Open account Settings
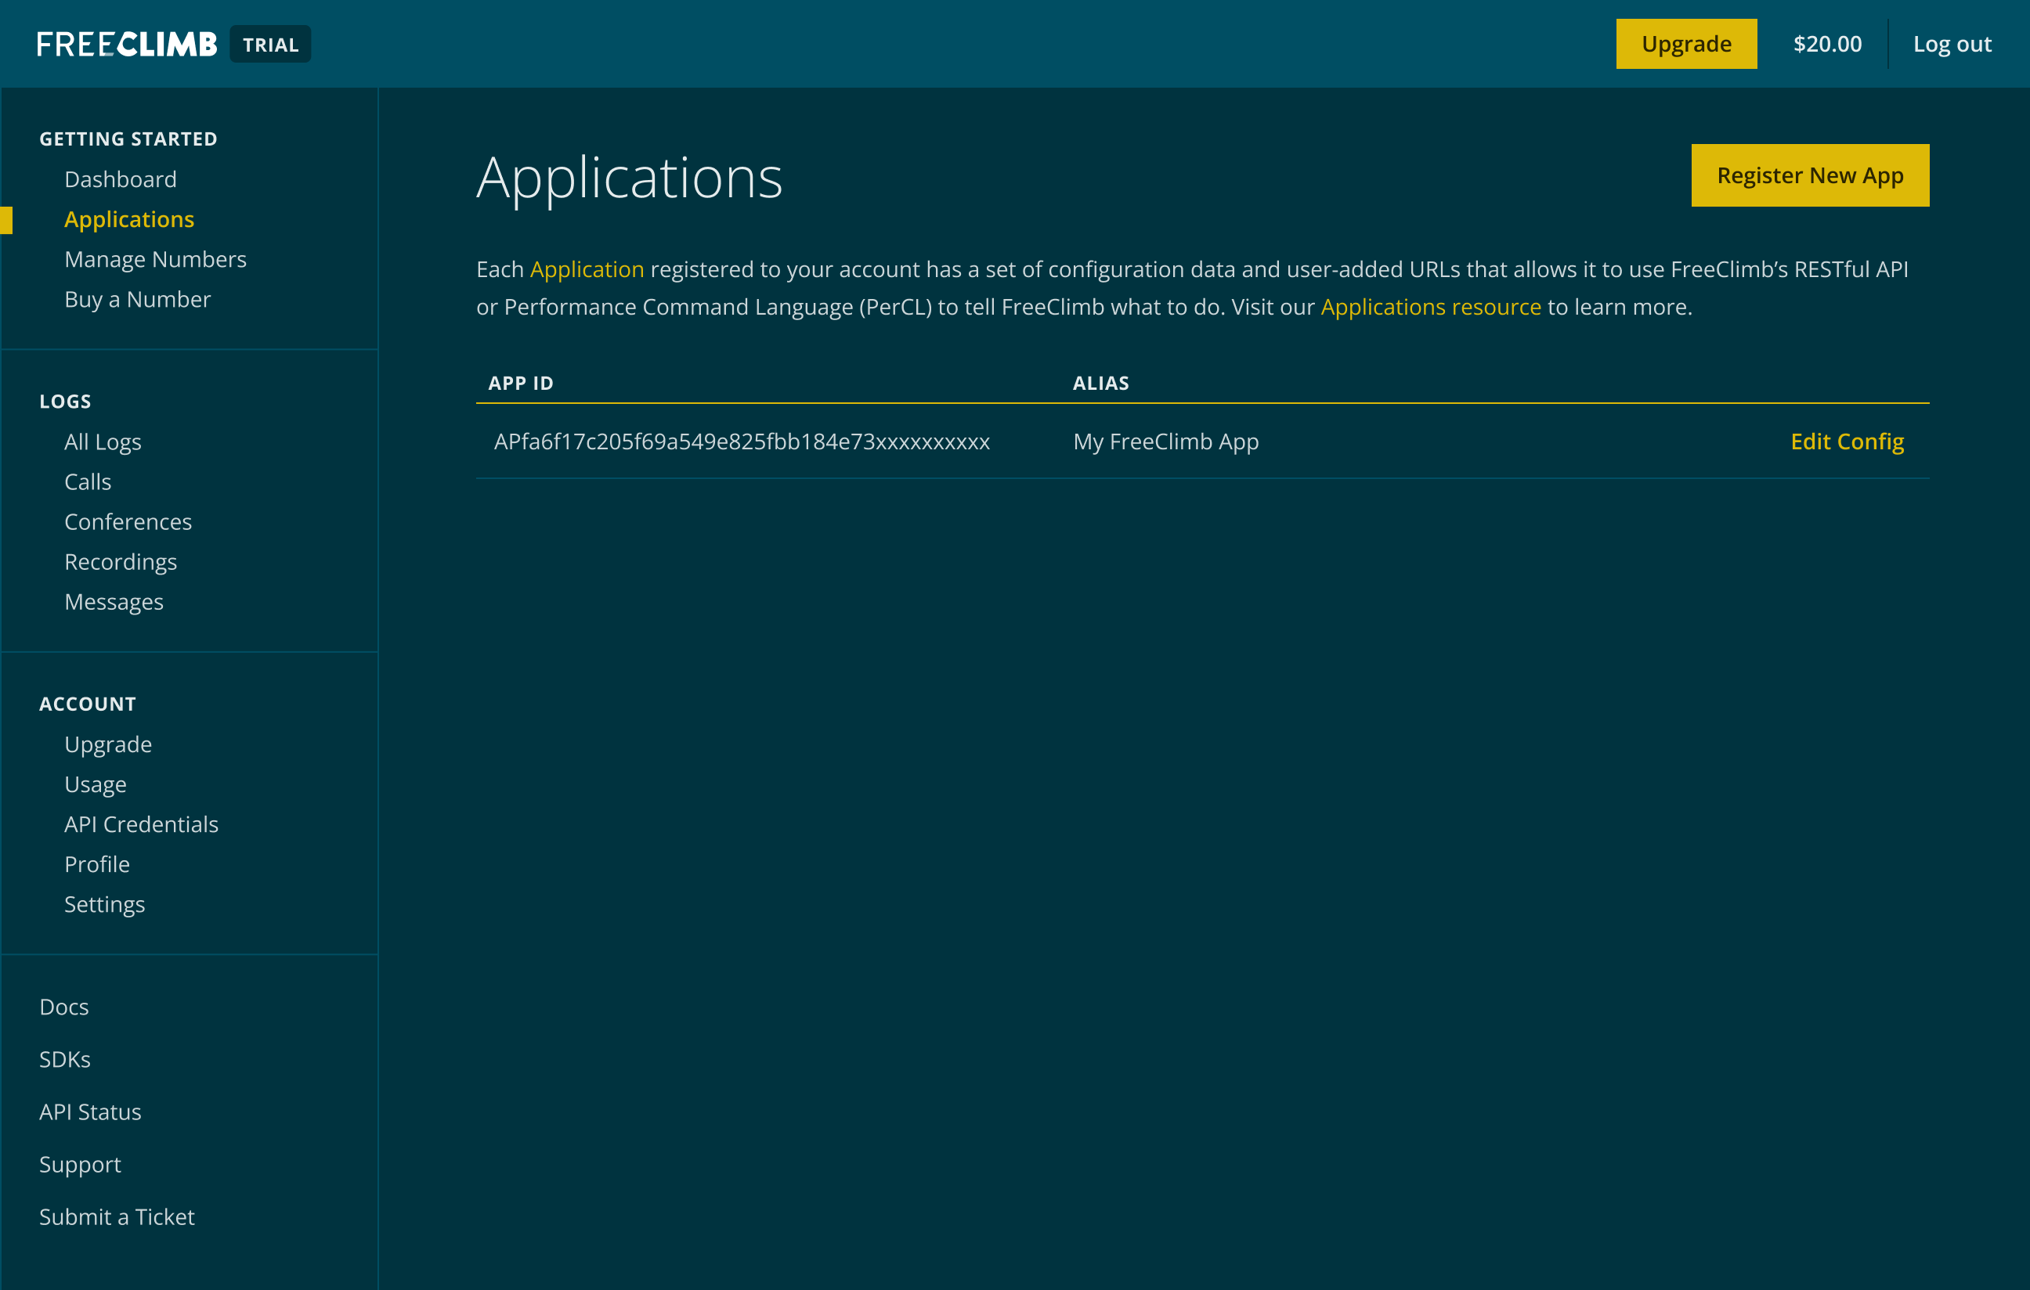 pyautogui.click(x=104, y=904)
